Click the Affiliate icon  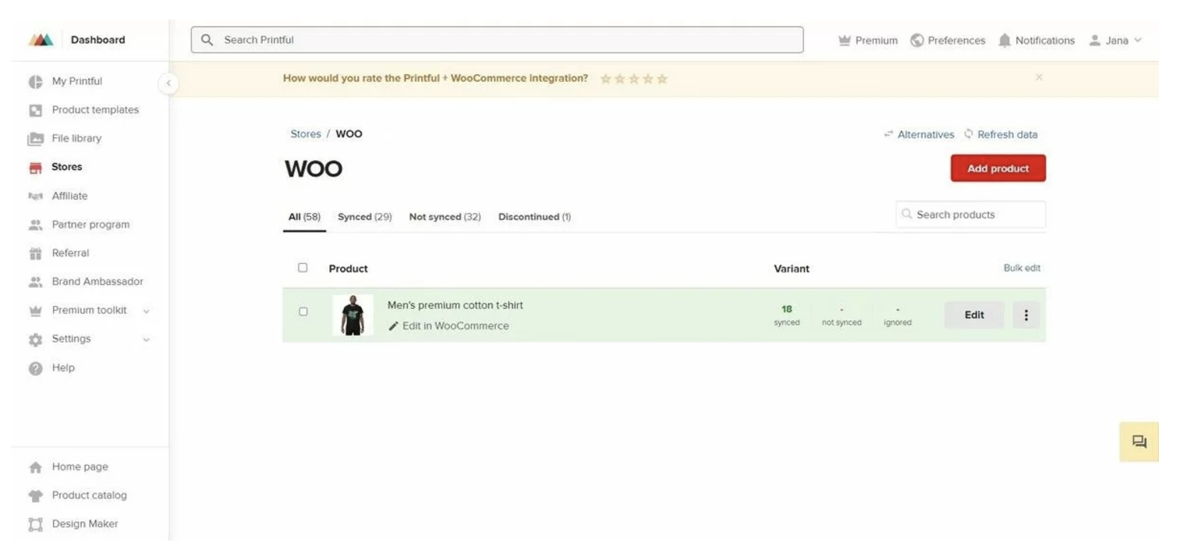(35, 196)
